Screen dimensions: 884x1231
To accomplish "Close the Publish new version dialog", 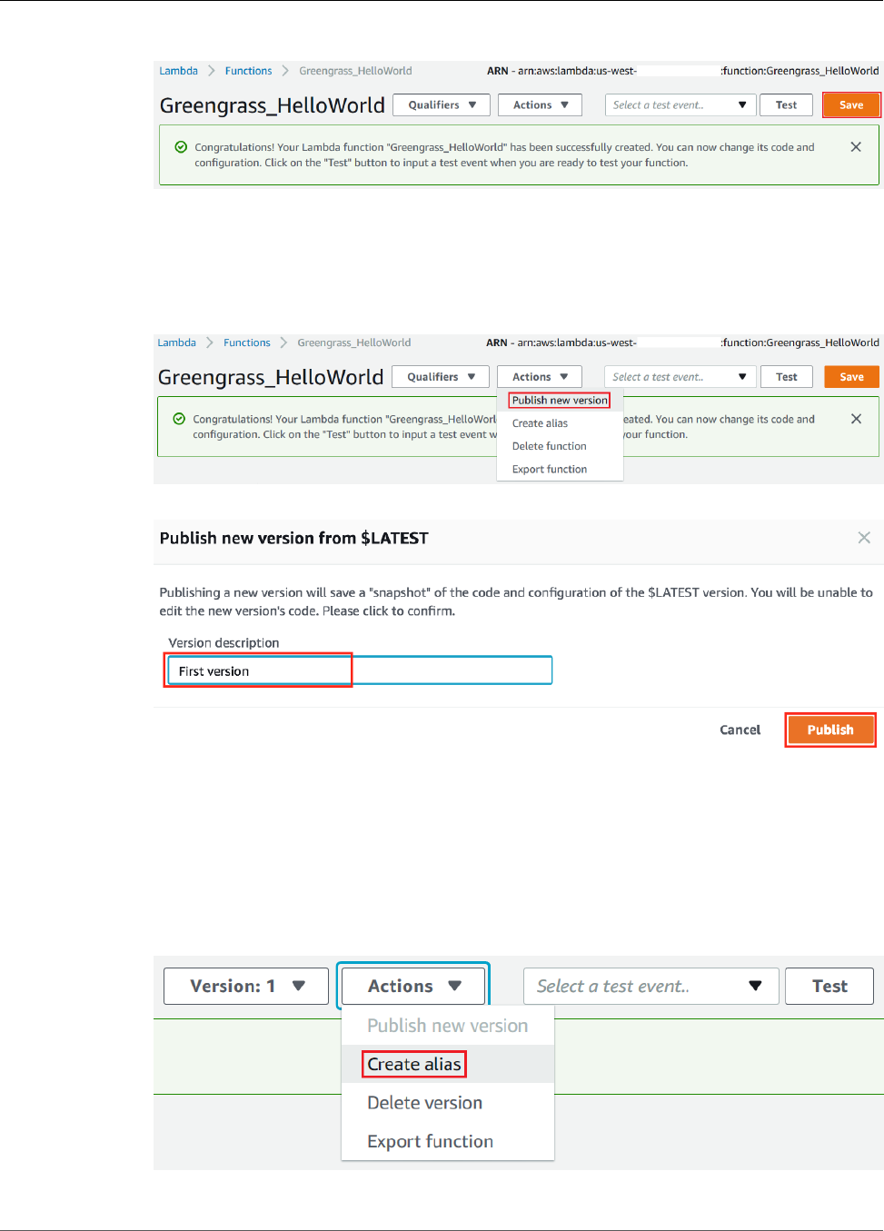I will pos(864,538).
